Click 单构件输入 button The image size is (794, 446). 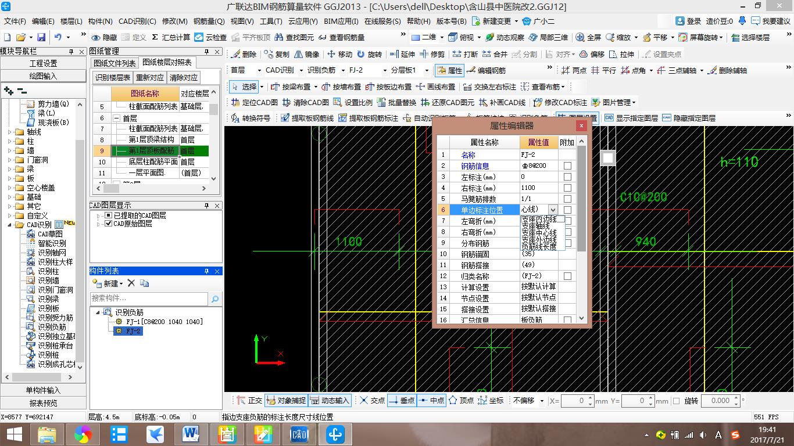44,390
